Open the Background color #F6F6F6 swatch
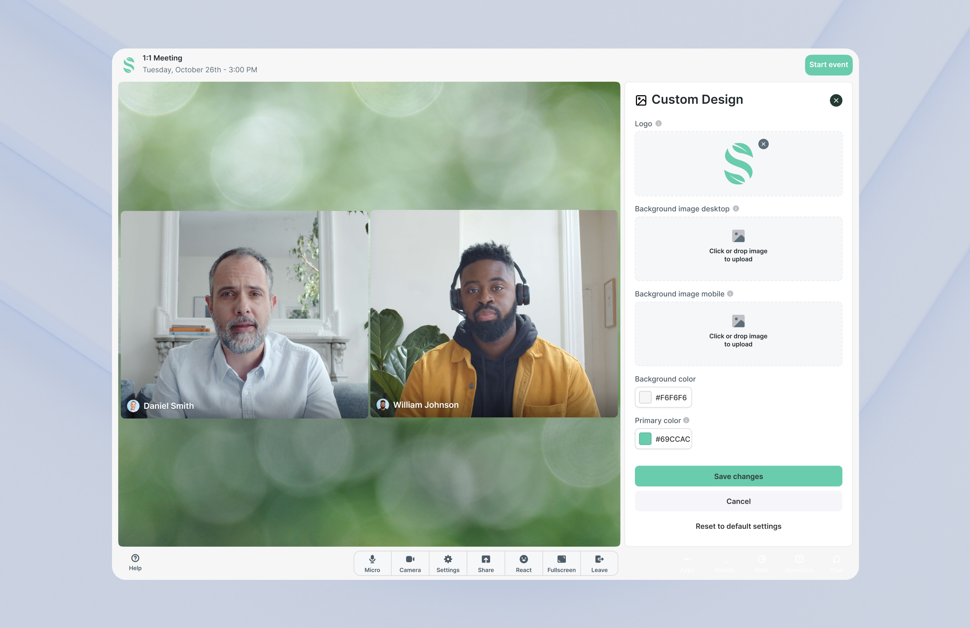The image size is (970, 628). 645,397
